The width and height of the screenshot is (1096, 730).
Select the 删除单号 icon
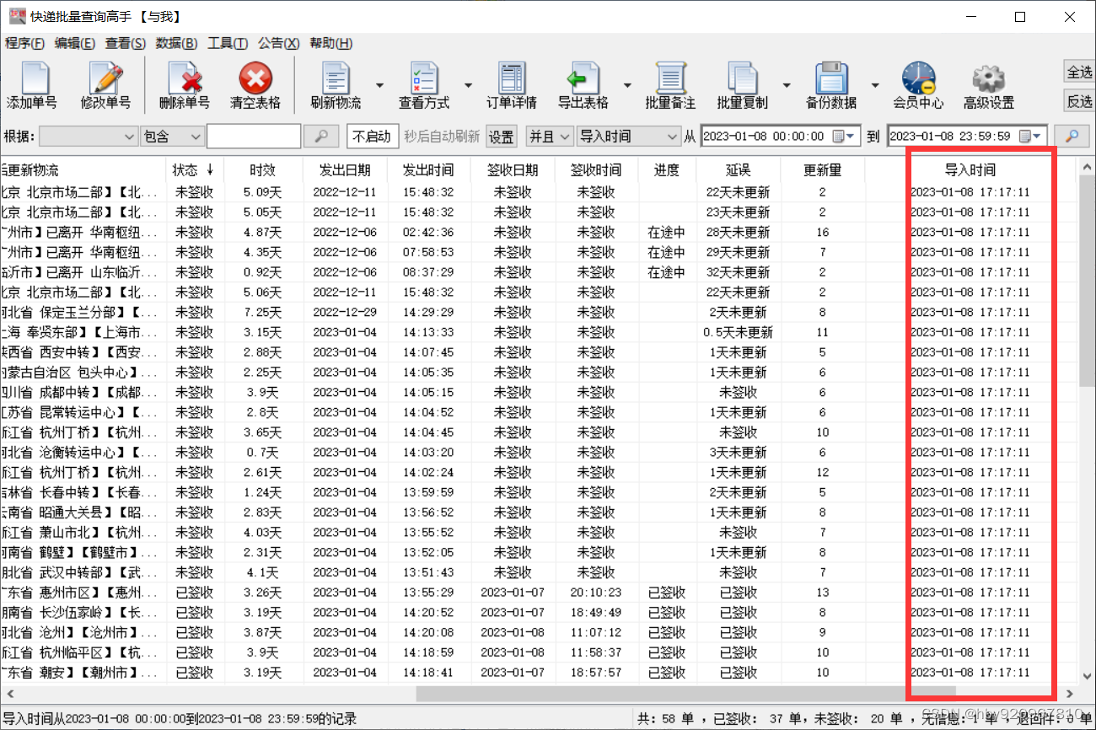(184, 87)
